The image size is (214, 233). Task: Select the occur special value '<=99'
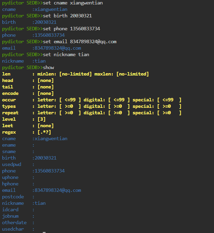click(x=168, y=100)
